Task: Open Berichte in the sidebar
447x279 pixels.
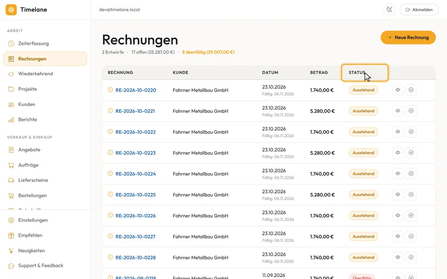Action: click(45, 120)
